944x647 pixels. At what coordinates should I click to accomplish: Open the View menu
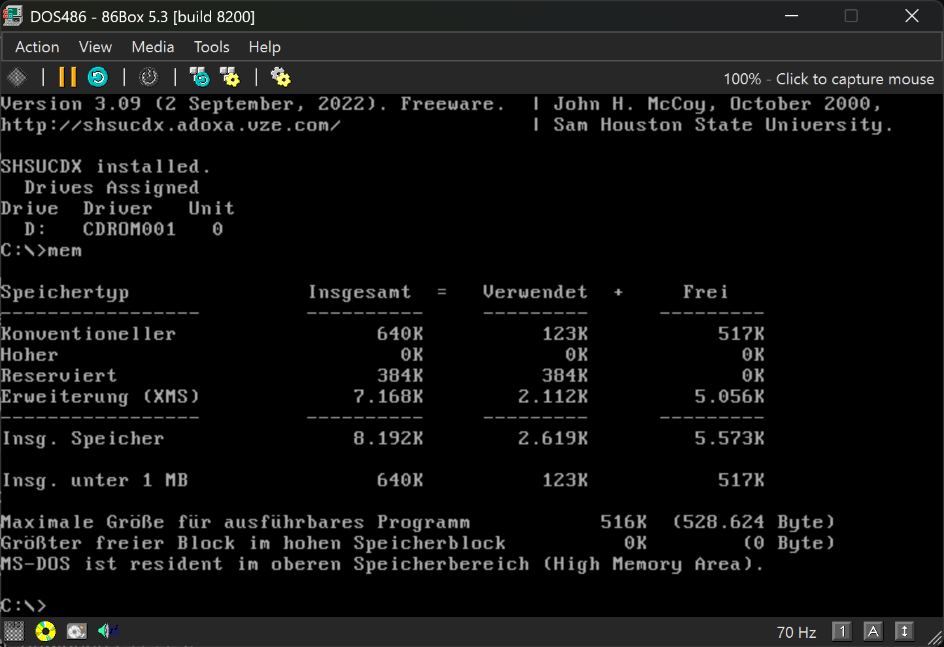click(x=95, y=47)
